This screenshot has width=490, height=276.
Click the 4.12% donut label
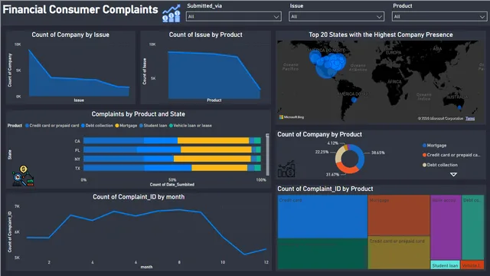[x=332, y=143]
